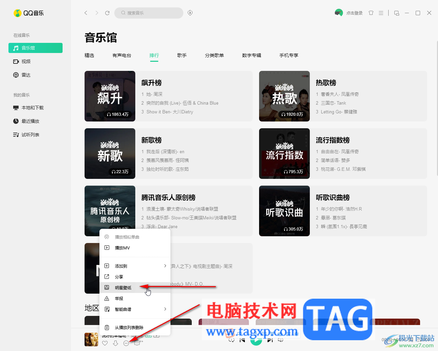The width and height of the screenshot is (438, 351).
Task: Switch to the 手机专享 tab
Action: click(289, 55)
